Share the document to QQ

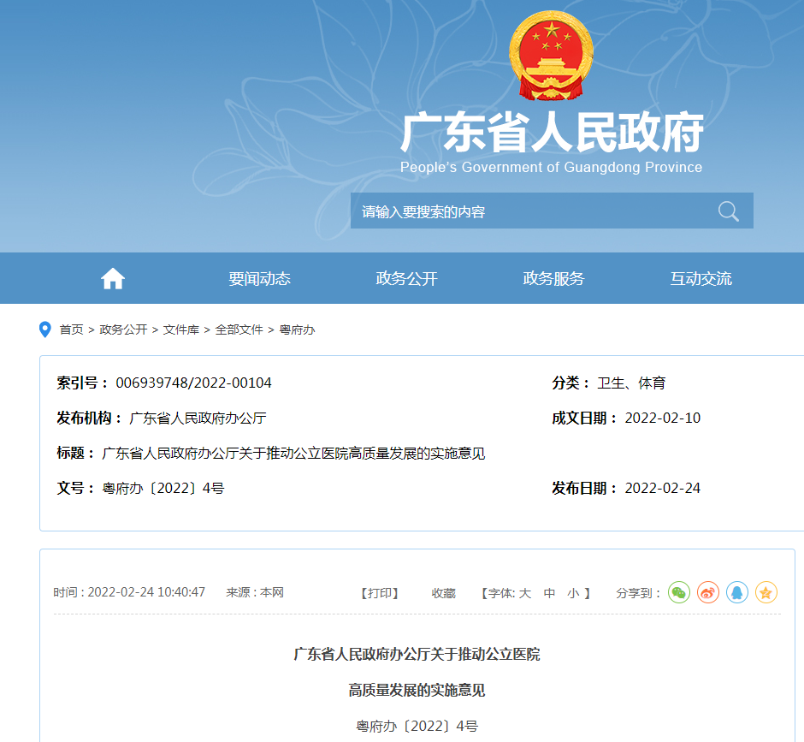pos(737,592)
